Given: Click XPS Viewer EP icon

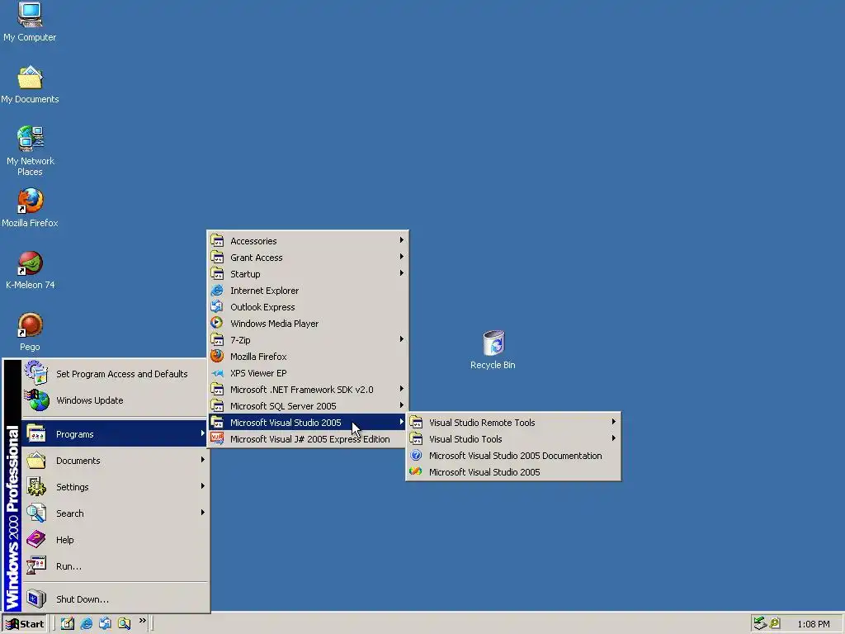Looking at the screenshot, I should pos(217,373).
